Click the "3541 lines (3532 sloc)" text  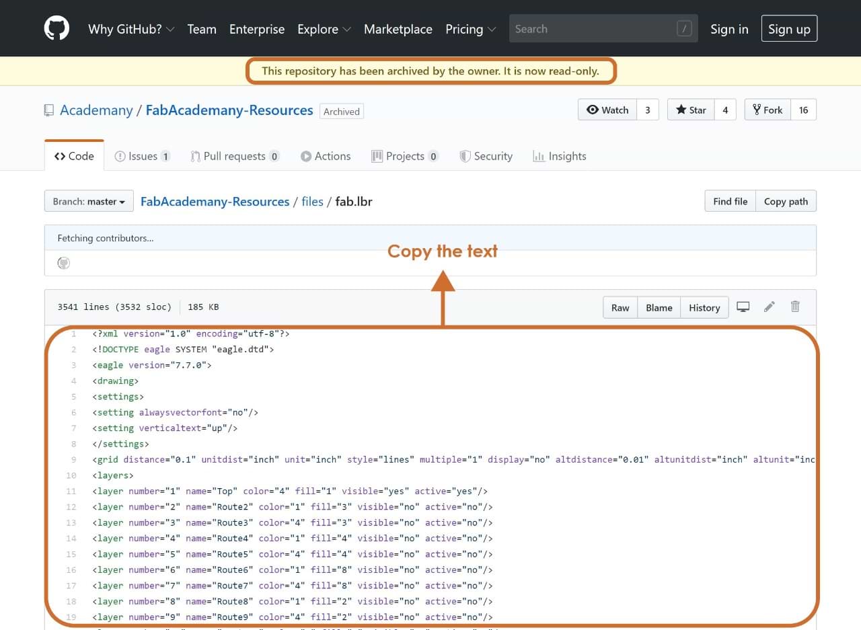click(x=114, y=307)
